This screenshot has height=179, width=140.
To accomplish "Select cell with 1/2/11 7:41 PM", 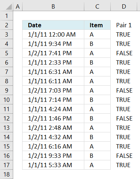I will (x=53, y=53).
